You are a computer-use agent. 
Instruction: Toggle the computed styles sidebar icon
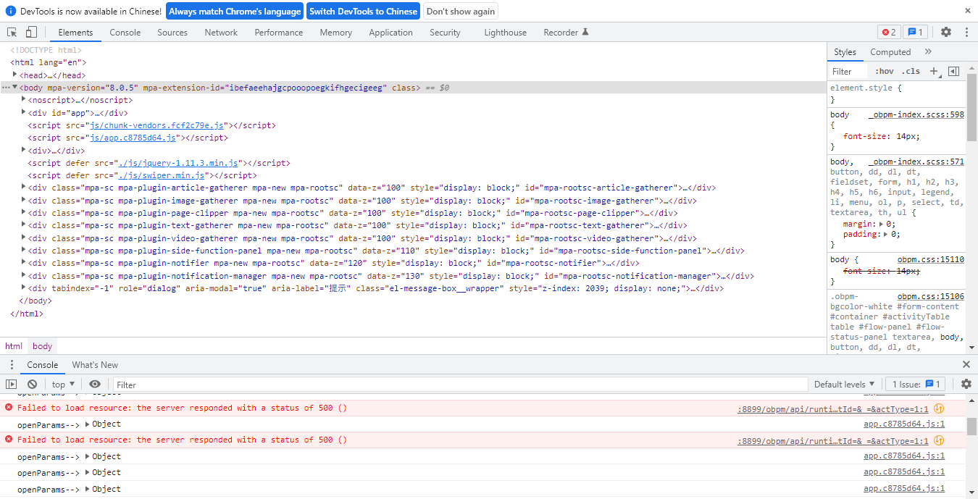point(953,71)
